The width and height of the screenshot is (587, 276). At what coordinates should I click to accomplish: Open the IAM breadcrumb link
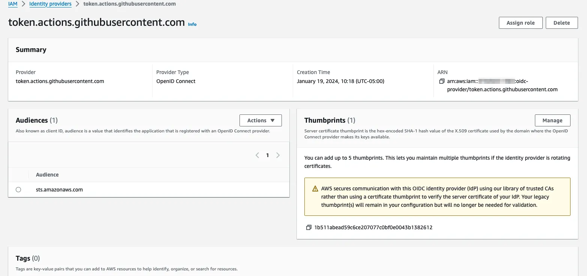pos(13,4)
